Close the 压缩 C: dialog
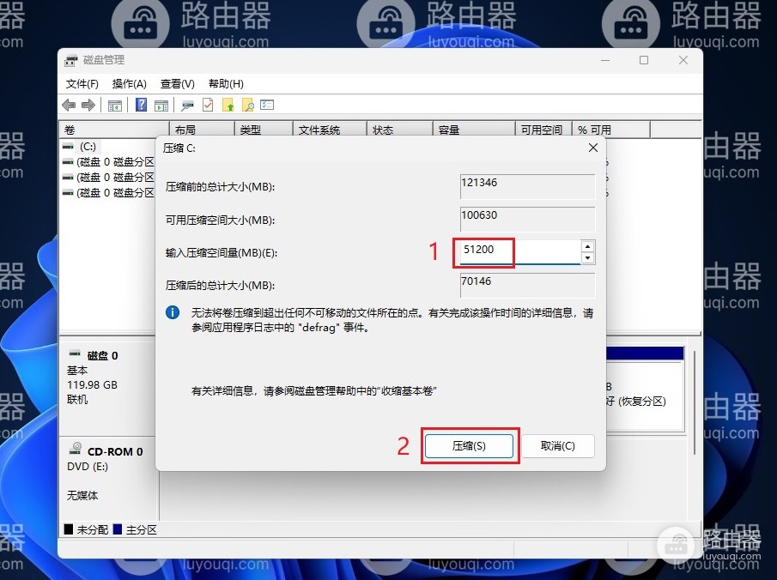 (593, 148)
